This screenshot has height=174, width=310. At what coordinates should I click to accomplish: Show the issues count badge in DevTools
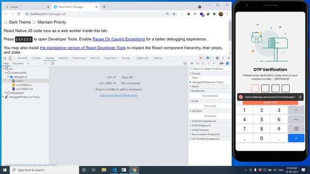(209, 58)
